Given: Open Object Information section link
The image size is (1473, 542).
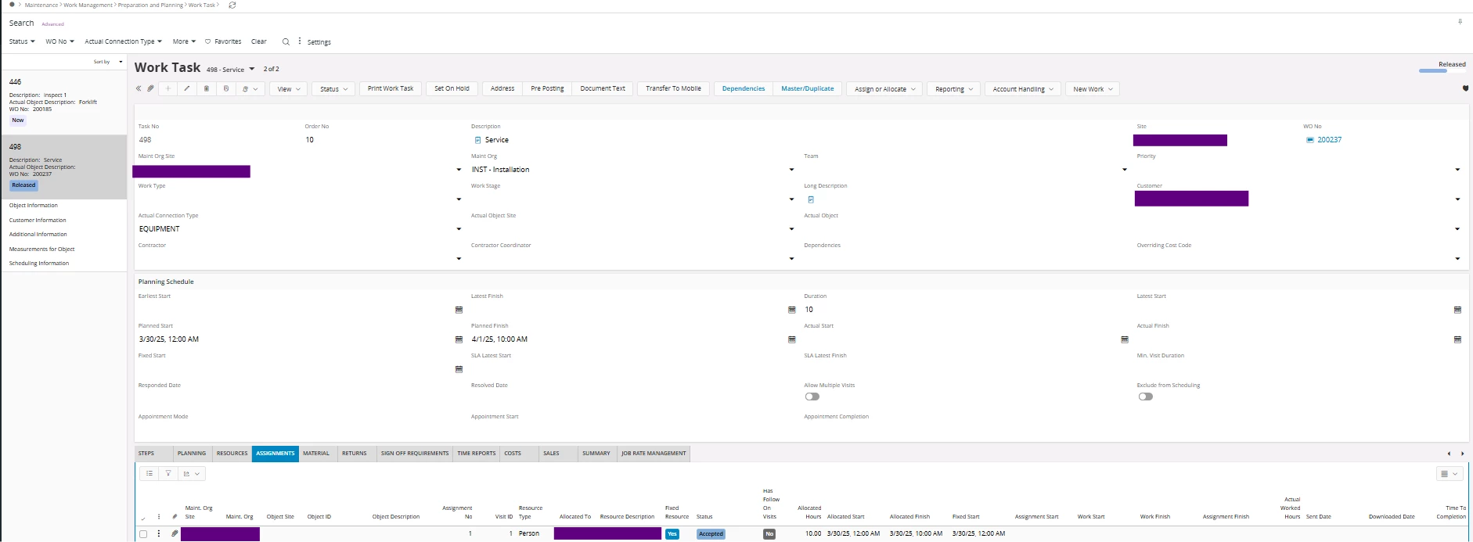Looking at the screenshot, I should (x=34, y=206).
